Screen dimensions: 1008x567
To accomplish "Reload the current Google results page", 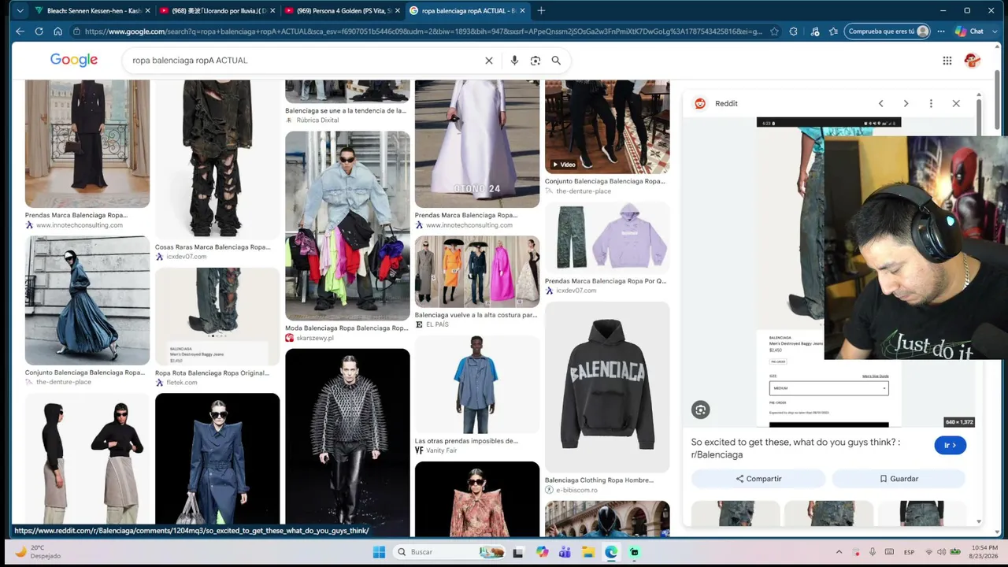I will pos(39,31).
